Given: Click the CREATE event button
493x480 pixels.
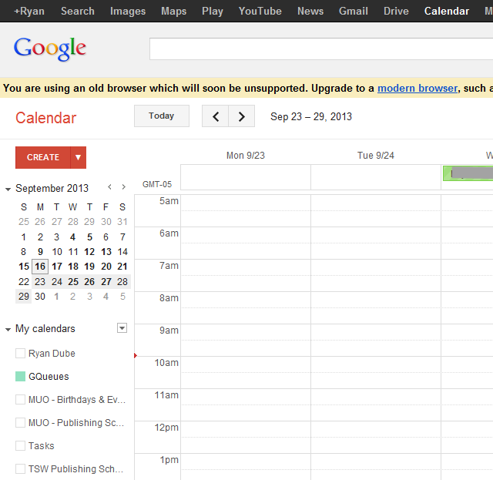Looking at the screenshot, I should [43, 157].
